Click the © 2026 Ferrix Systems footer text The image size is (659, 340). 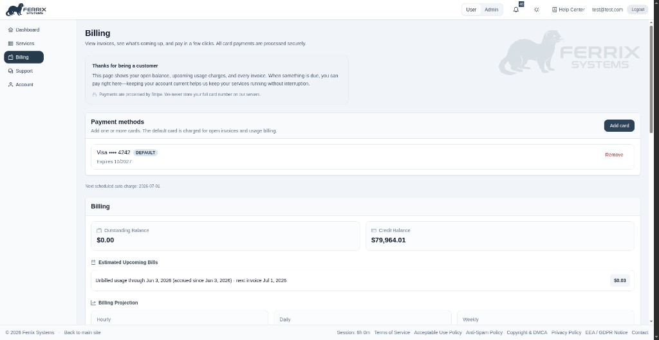[x=30, y=332]
